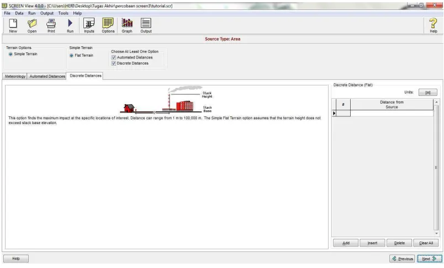Select the Flat Terrain radio button
The width and height of the screenshot is (444, 268).
coord(71,55)
